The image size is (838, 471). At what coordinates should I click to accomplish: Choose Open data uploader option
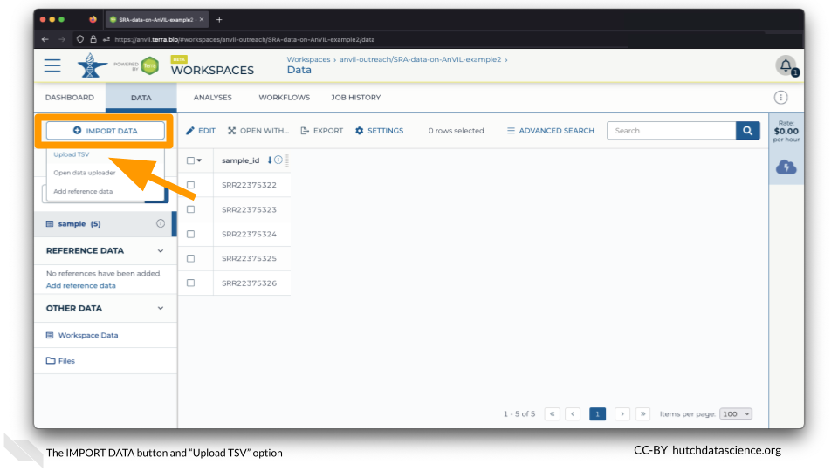point(85,173)
